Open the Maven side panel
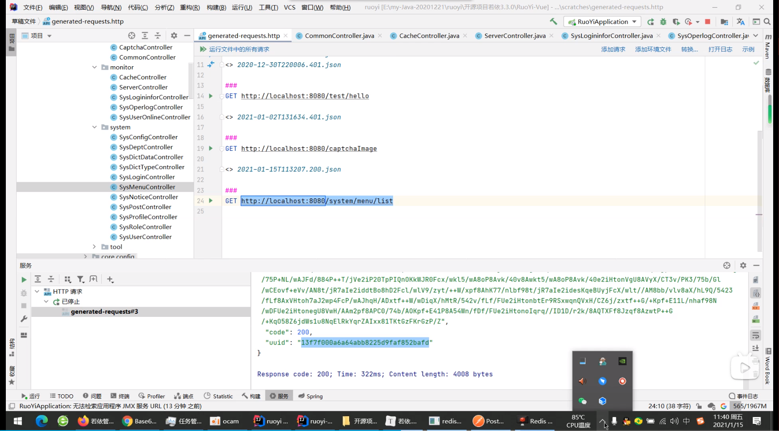The height and width of the screenshot is (431, 779). click(x=768, y=47)
